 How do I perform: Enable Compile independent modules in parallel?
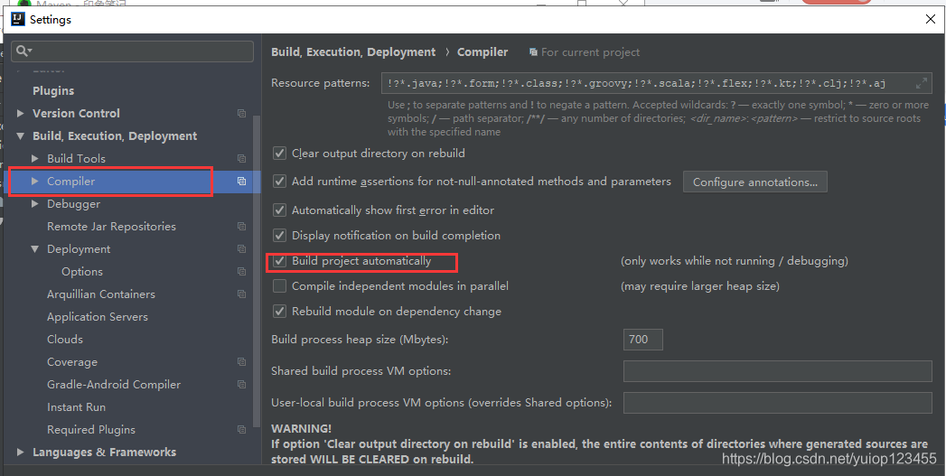[279, 286]
